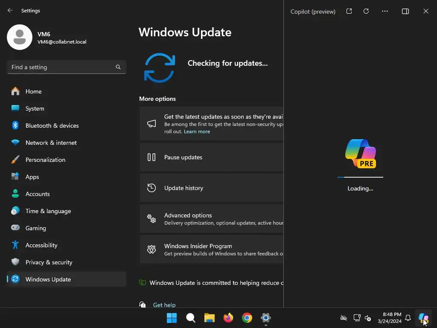Image resolution: width=437 pixels, height=328 pixels.
Task: Open Home in the settings sidebar
Action: coord(67,91)
